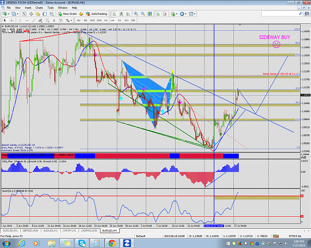Open the Strategy Tester icon

click(52, 14)
